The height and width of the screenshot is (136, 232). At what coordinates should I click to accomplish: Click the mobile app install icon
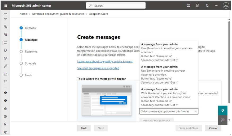198,6
